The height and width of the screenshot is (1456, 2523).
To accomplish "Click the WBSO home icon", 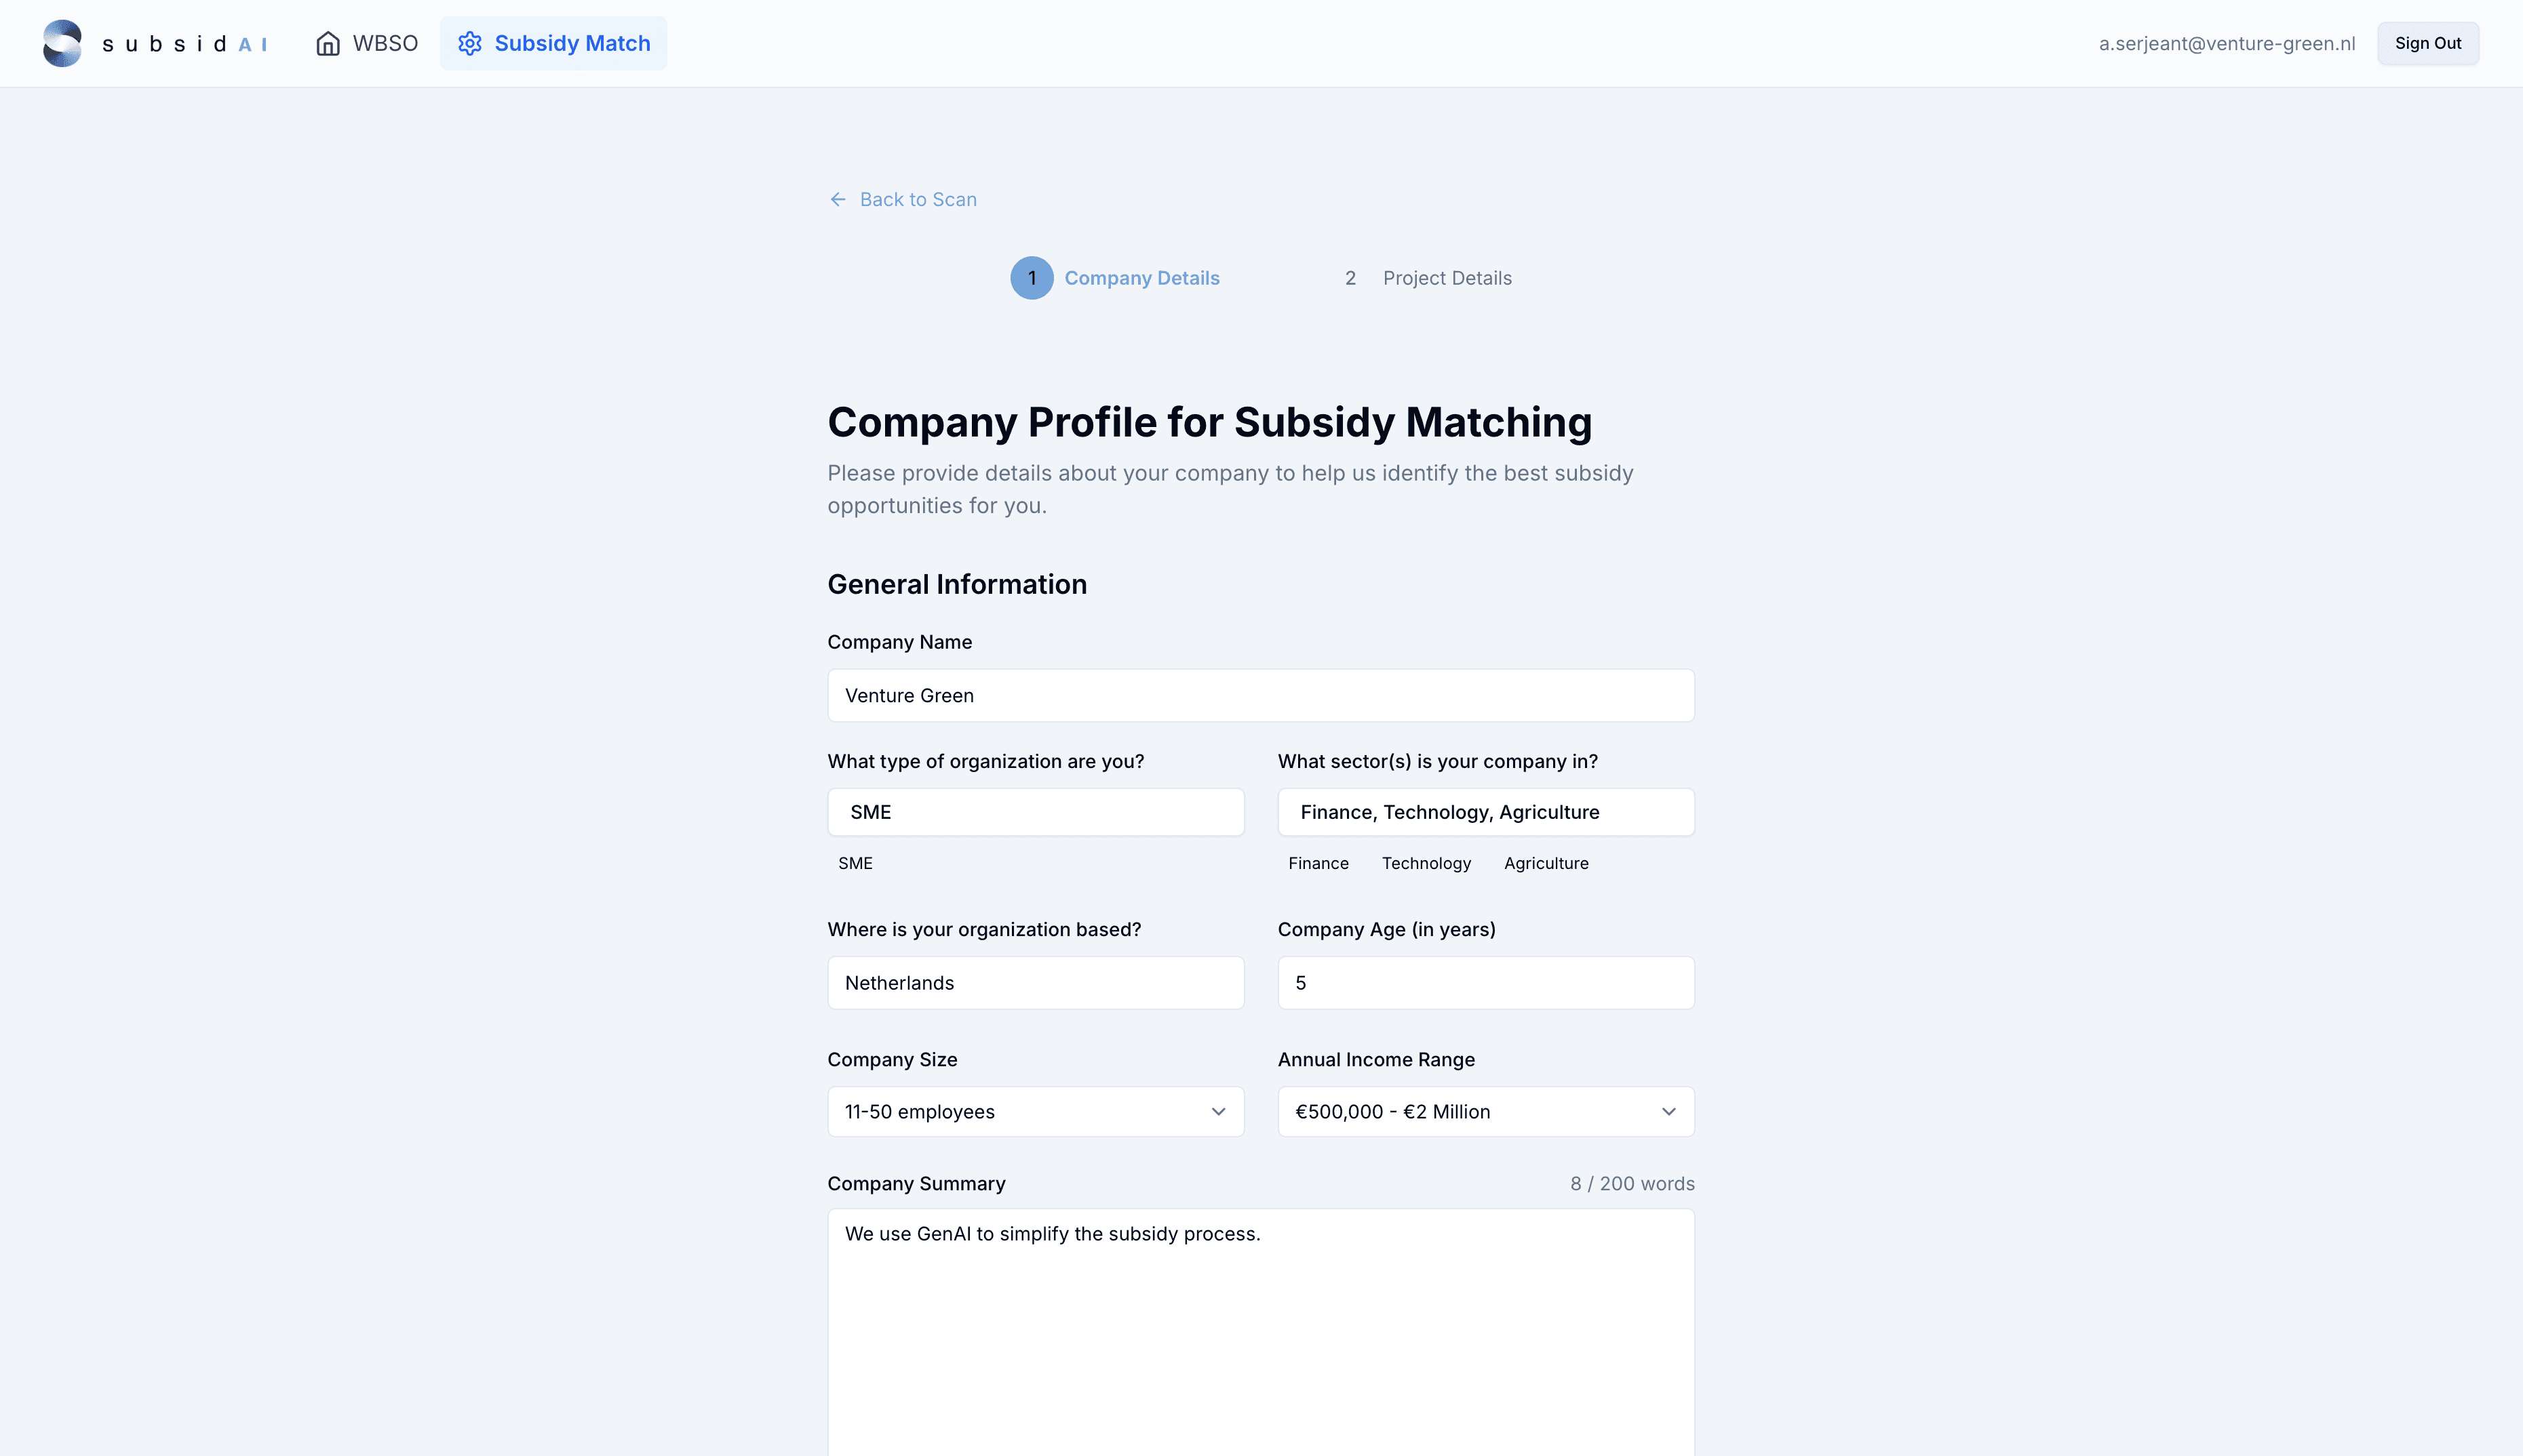I will 328,43.
